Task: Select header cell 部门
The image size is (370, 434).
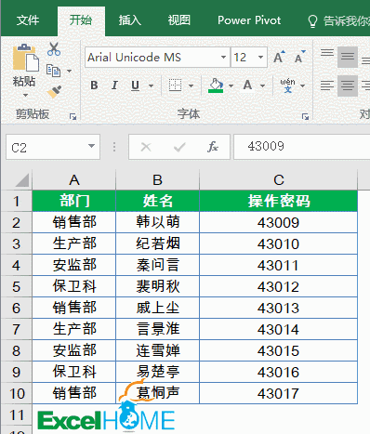Action: point(74,201)
